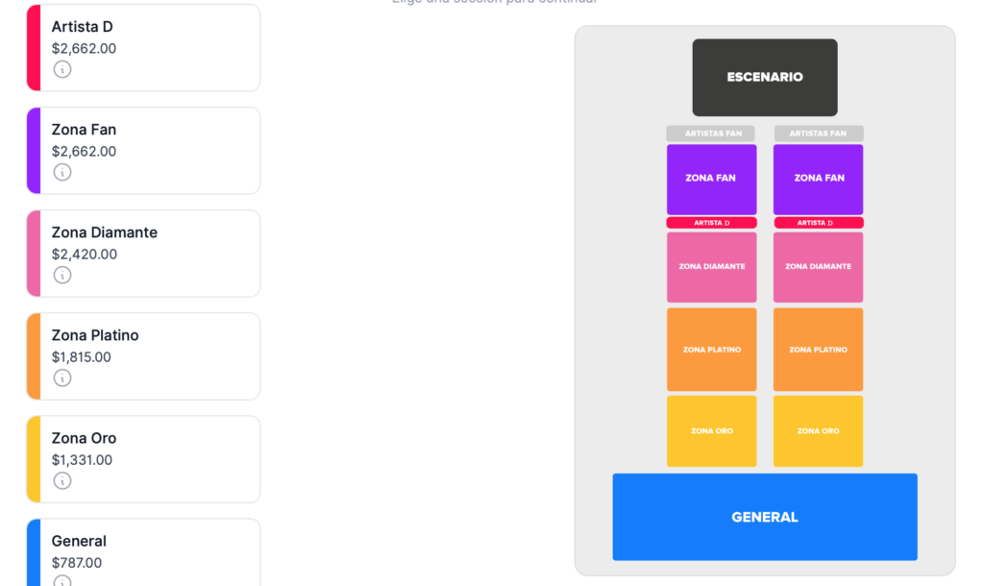This screenshot has width=984, height=586.
Task: Click left gray Artistas Fan label on map
Action: (x=710, y=134)
